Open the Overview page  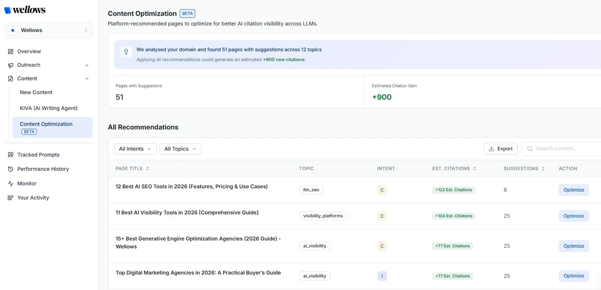pyautogui.click(x=29, y=51)
